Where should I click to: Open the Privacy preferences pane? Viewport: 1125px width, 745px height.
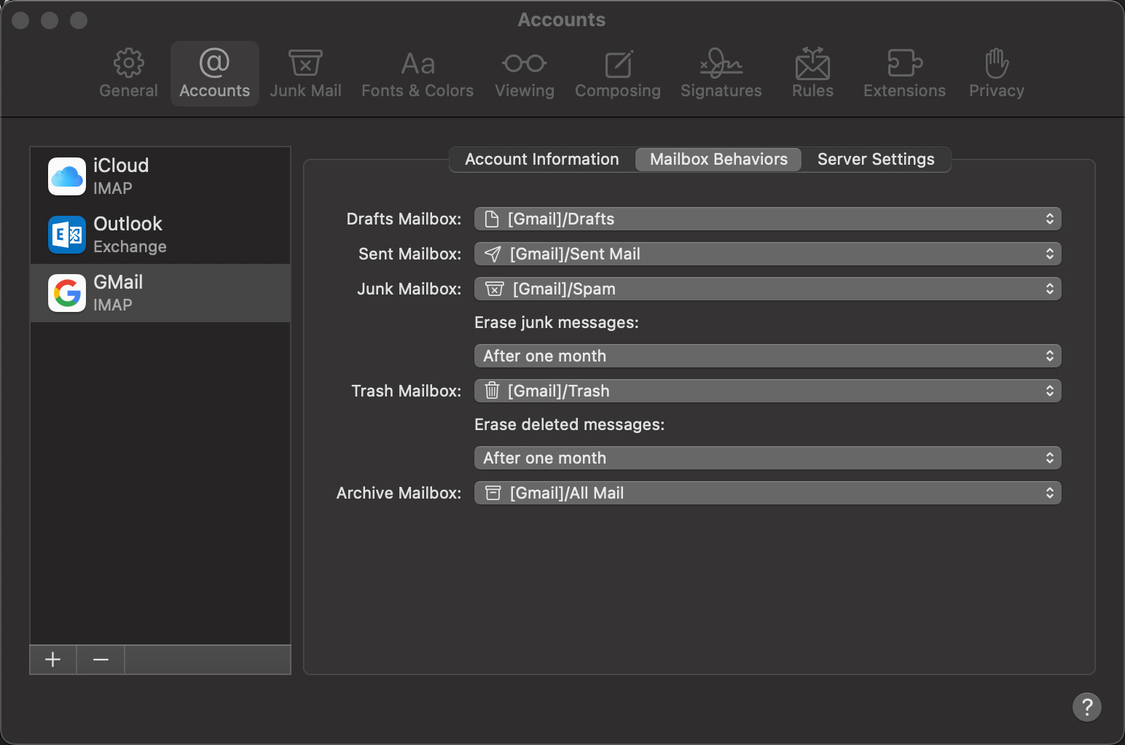coord(997,74)
